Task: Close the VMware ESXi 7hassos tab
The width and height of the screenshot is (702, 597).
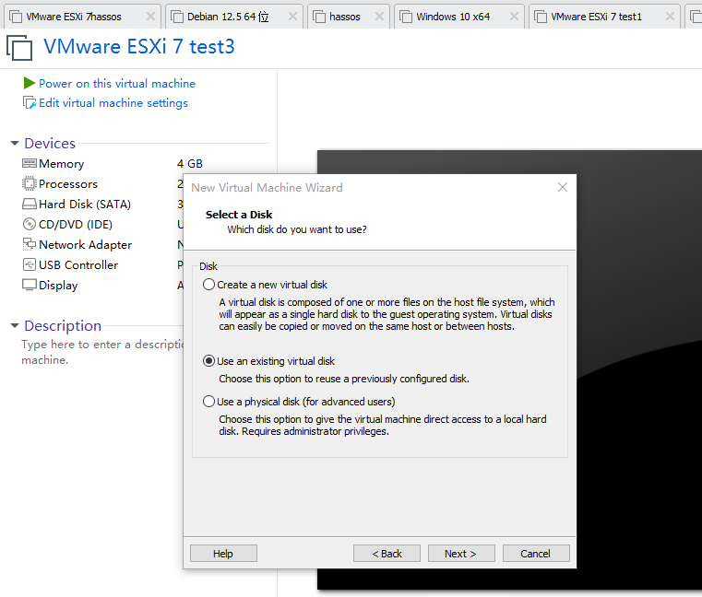Action: pos(151,17)
